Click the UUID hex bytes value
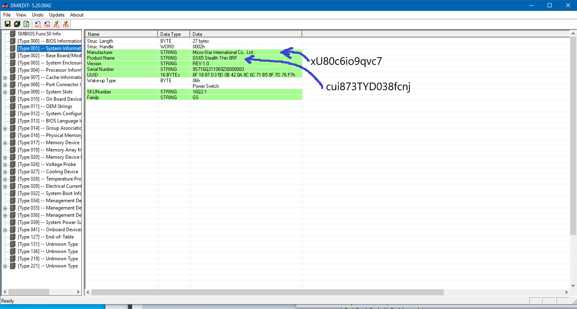Viewport: 577px width, 309px height. [x=244, y=75]
